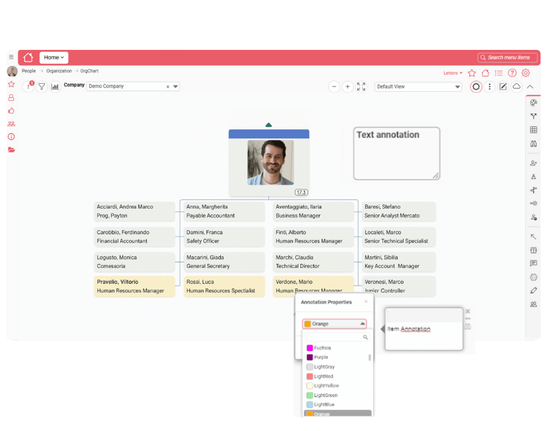555x431 pixels.
Task: Choose LightRed color option
Action: pos(337,376)
